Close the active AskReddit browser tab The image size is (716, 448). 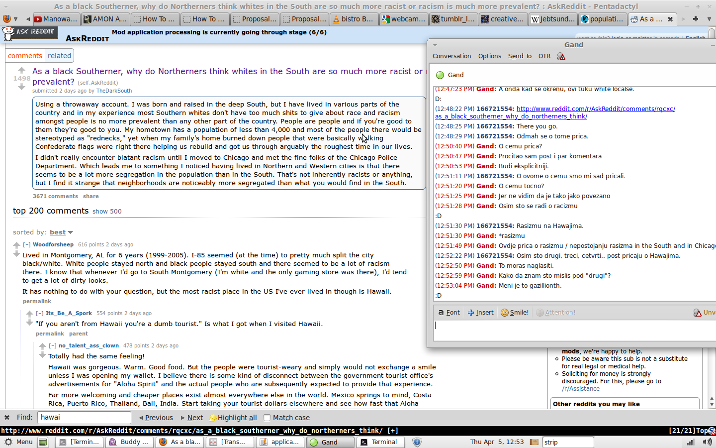(x=670, y=19)
